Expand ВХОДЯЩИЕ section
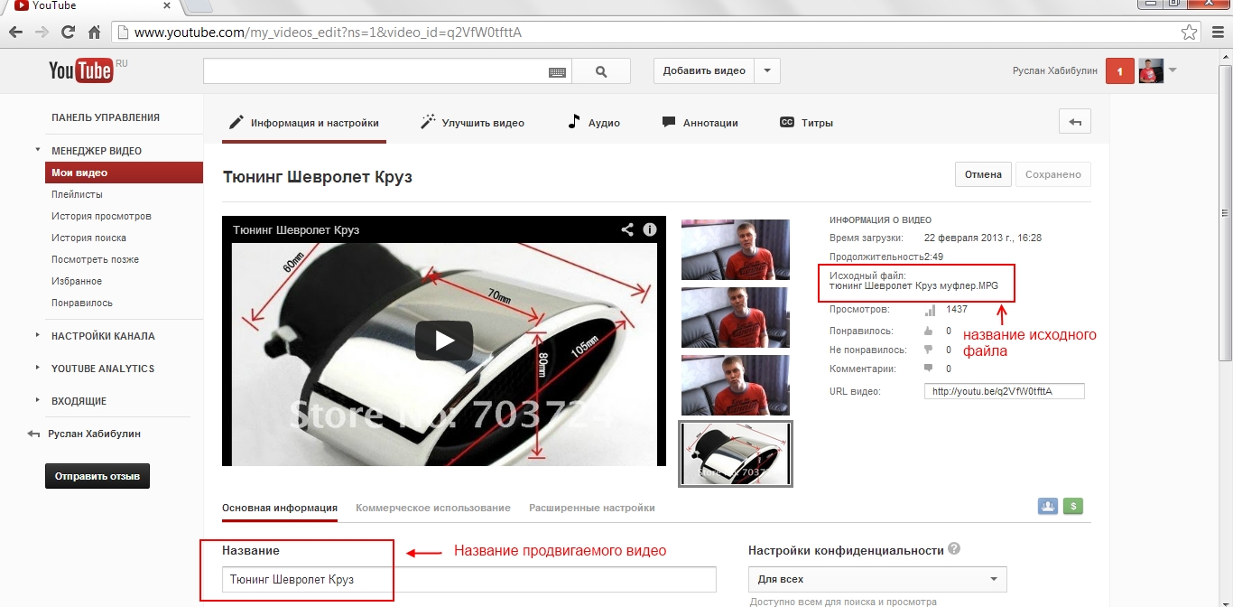This screenshot has width=1233, height=607. point(38,400)
